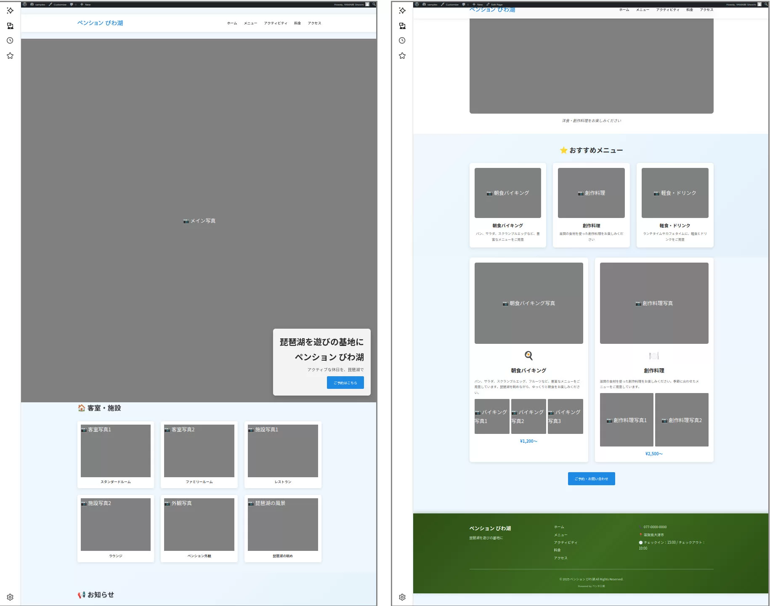Viewport: 770px width, 606px height.
Task: Open the comments bubble icon in left admin bar
Action: (x=72, y=4)
